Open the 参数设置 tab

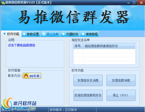click(31, 34)
